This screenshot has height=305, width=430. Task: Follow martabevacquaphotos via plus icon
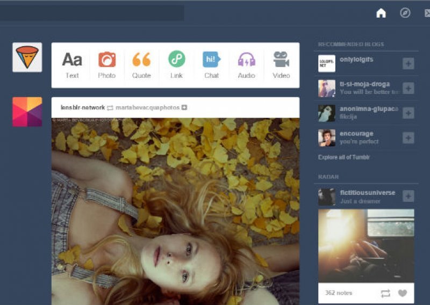pyautogui.click(x=184, y=107)
